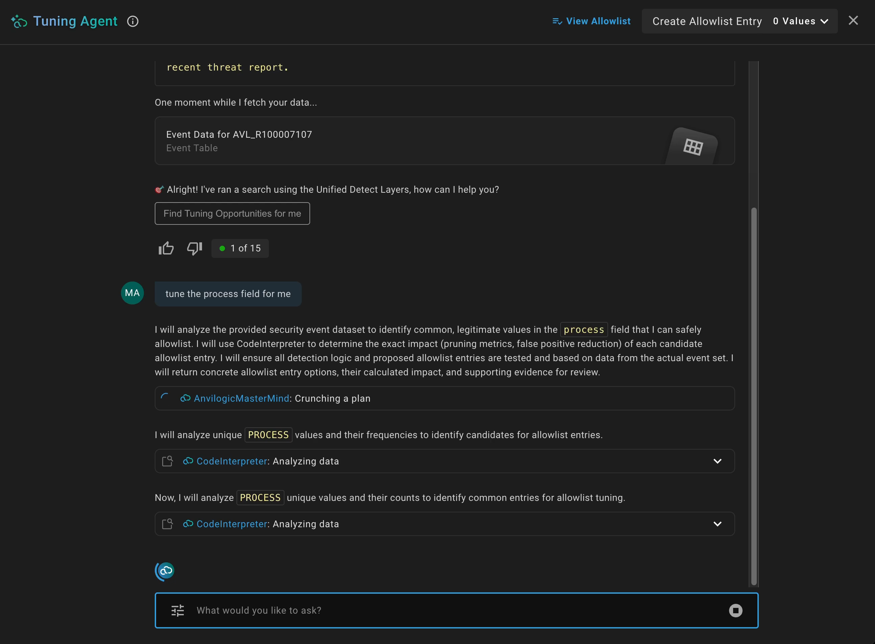
Task: Open the event table grid icon
Action: 693,147
